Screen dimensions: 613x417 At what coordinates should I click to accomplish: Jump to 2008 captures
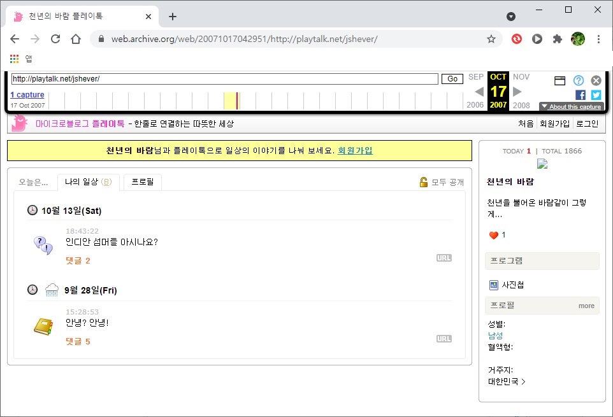(x=521, y=106)
